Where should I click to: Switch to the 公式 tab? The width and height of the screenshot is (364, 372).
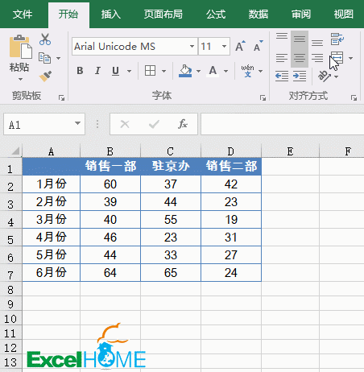pos(216,14)
